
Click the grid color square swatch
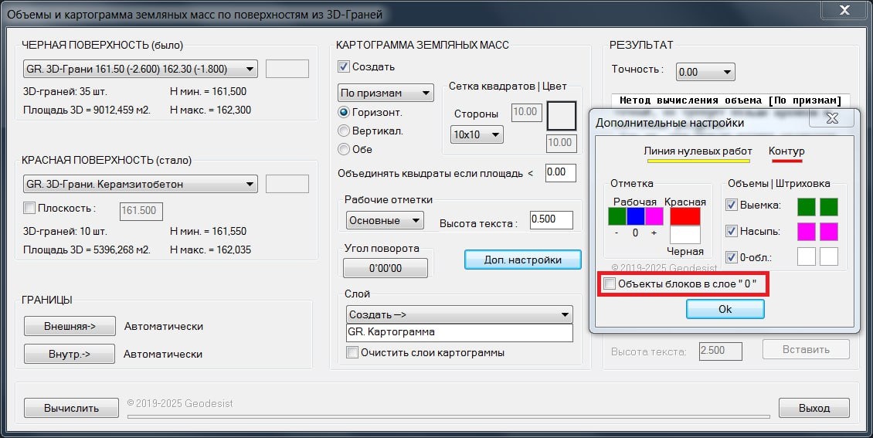[561, 116]
